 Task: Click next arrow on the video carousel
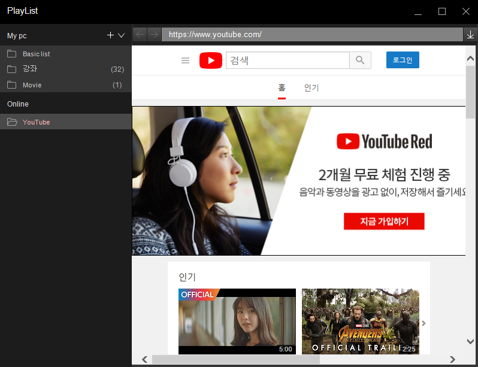point(423,323)
